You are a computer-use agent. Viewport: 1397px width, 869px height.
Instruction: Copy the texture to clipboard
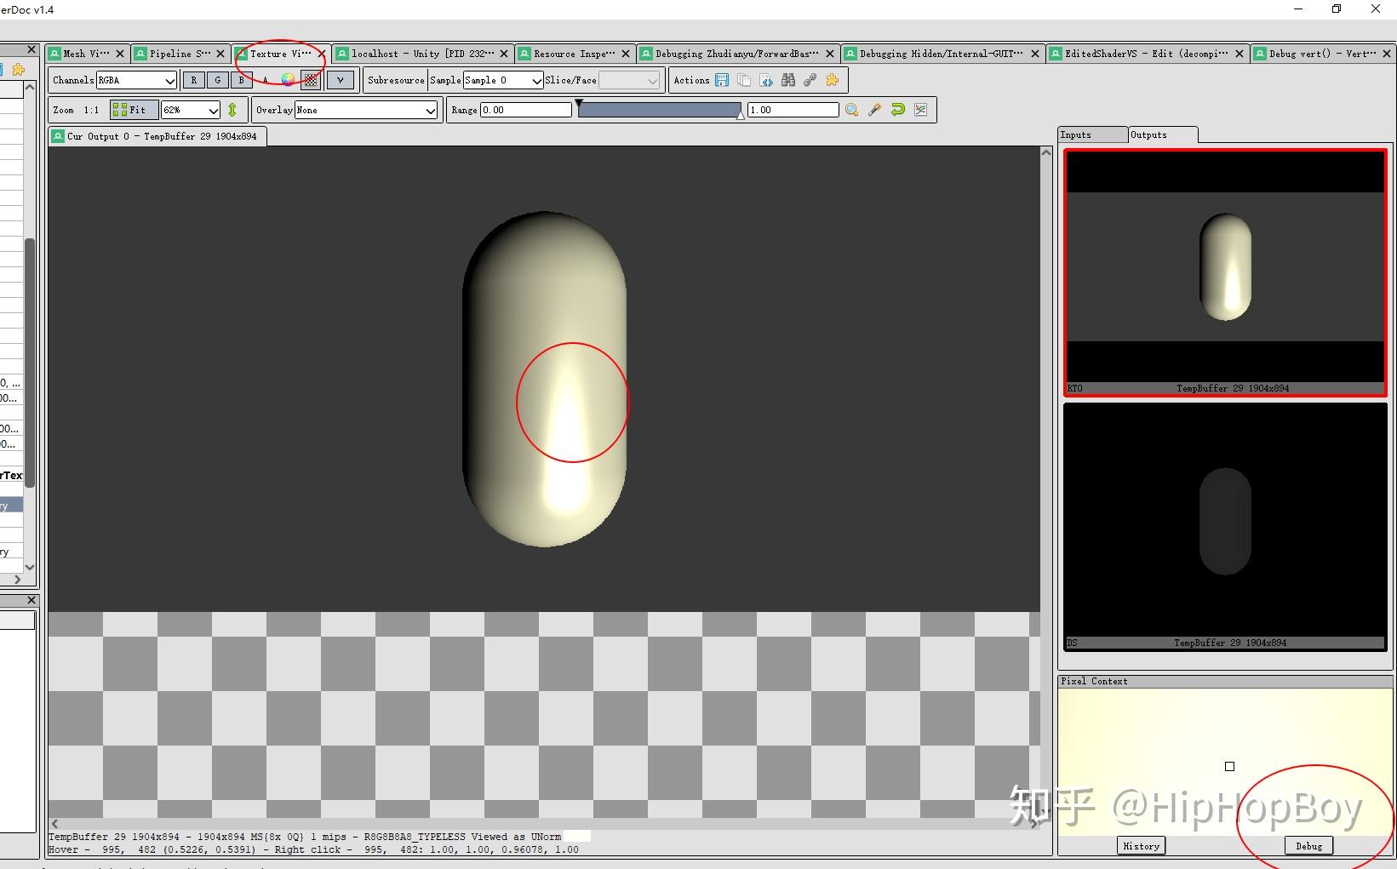[743, 80]
